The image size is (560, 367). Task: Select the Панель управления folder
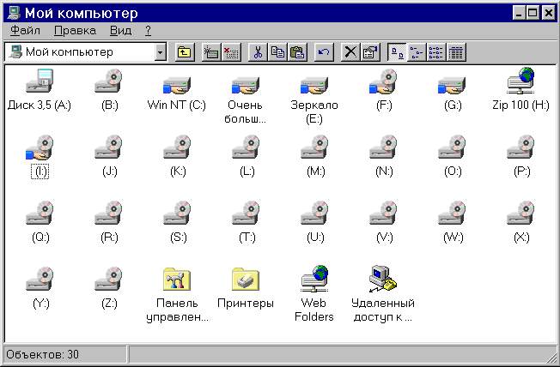click(x=176, y=280)
